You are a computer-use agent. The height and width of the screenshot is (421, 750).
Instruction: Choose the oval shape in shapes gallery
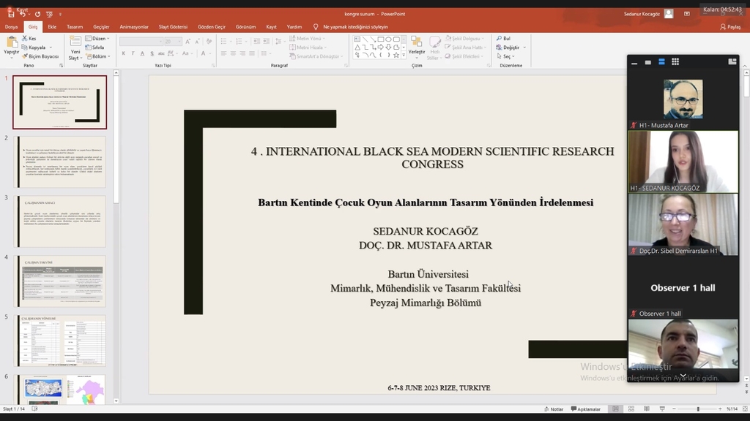[x=388, y=39]
